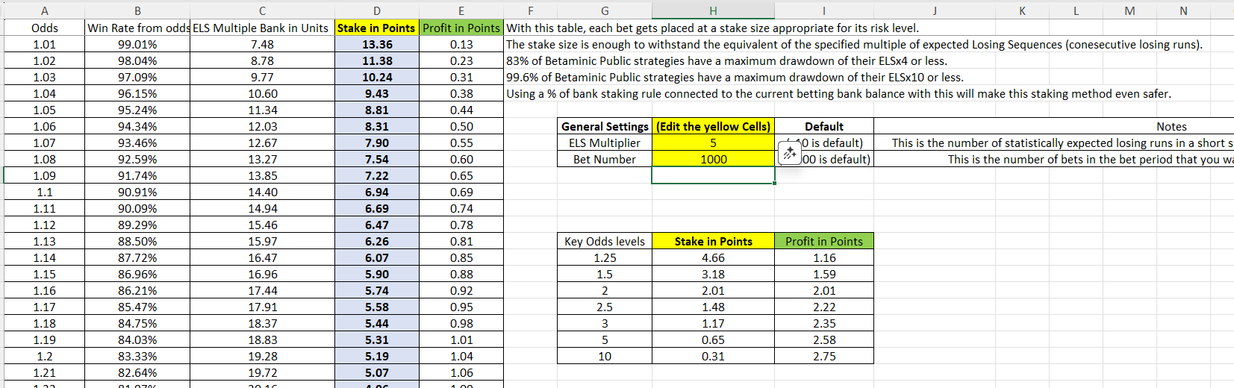Click the Win Rate from odds header cell
The image size is (1234, 388).
tap(138, 28)
